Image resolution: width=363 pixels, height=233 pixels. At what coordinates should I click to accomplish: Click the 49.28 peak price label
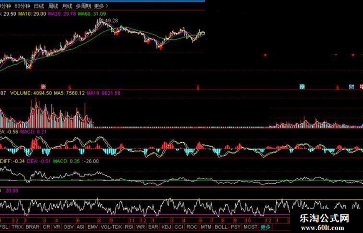pyautogui.click(x=111, y=21)
